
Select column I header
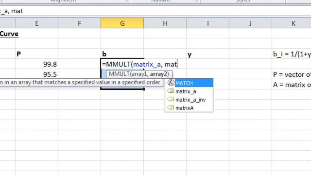click(207, 23)
